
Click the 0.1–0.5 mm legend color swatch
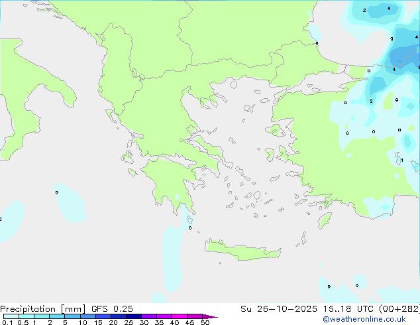[11, 316]
